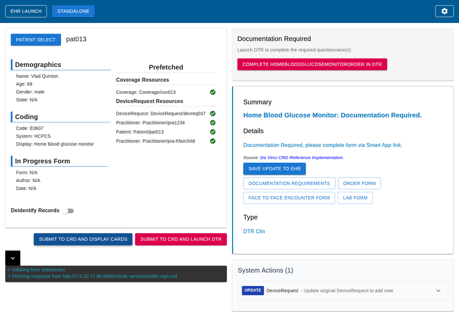The image size is (459, 328).
Task: Click 'Update original DeviceRequest to add note' text
Action: coord(348,291)
